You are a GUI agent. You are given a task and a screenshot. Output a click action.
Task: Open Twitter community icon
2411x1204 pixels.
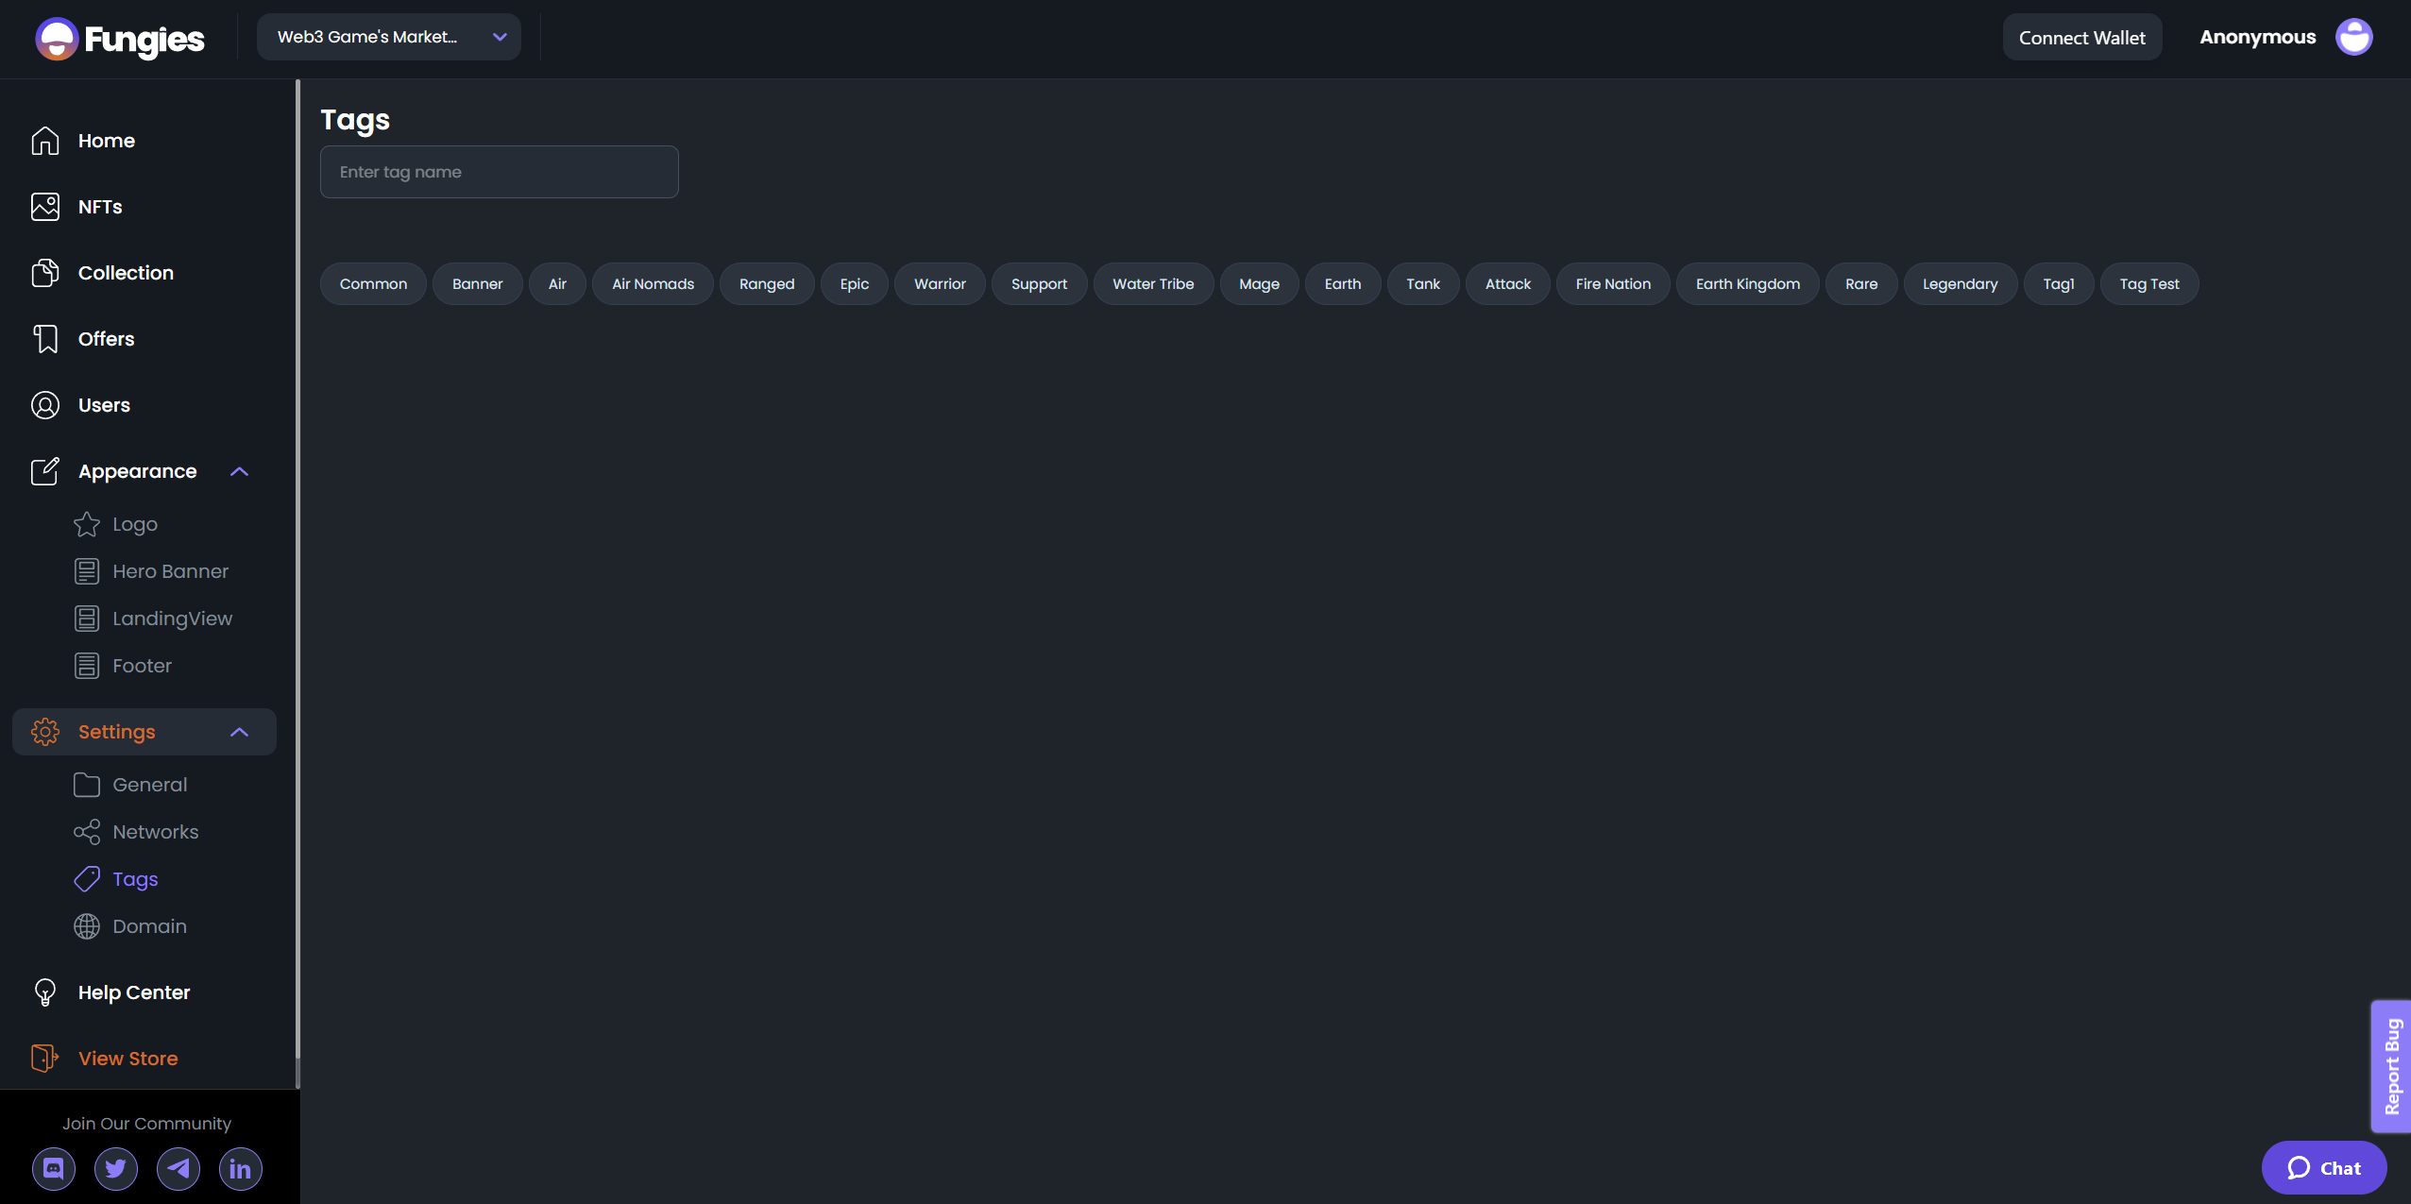116,1169
